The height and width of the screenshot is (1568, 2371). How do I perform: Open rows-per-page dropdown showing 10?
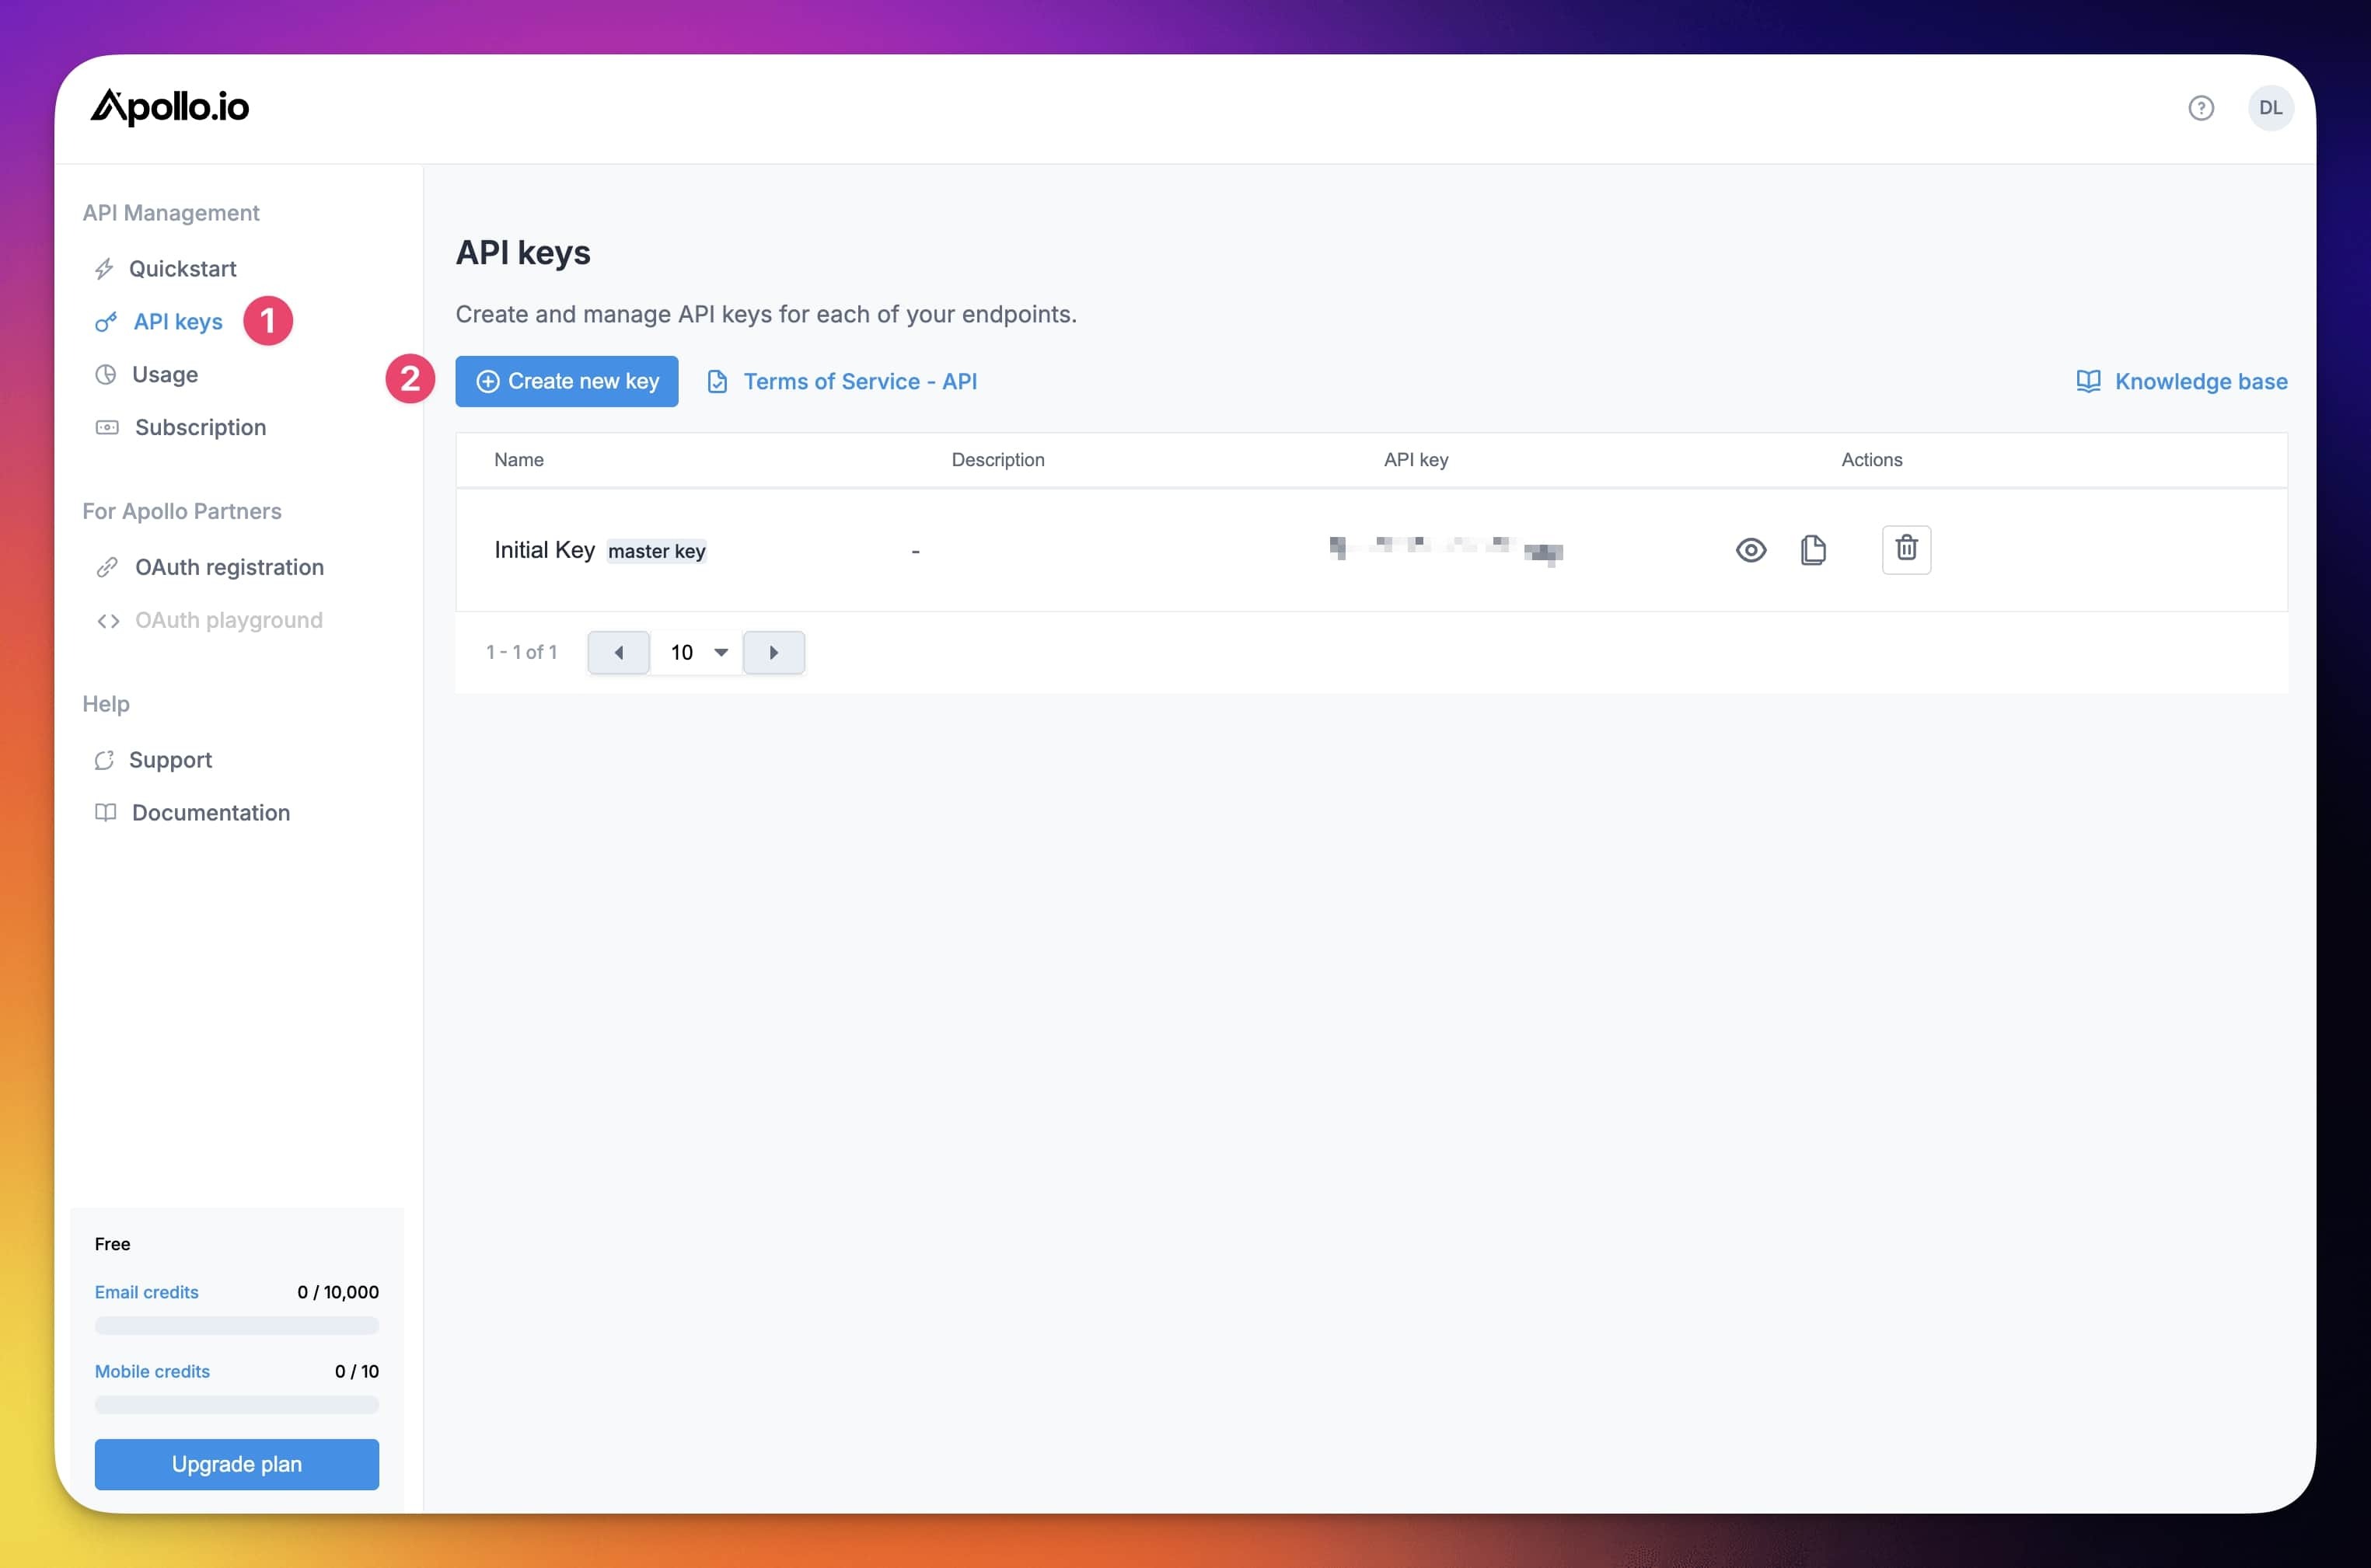pyautogui.click(x=697, y=653)
